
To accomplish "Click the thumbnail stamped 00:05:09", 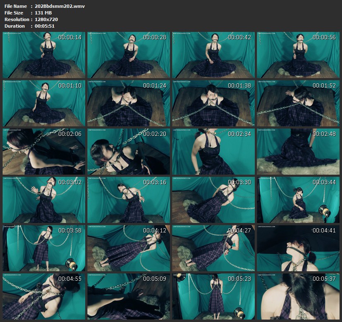I will click(129, 296).
